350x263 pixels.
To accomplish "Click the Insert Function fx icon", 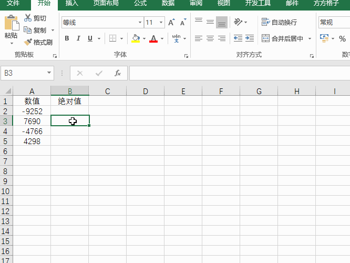I will [x=118, y=73].
